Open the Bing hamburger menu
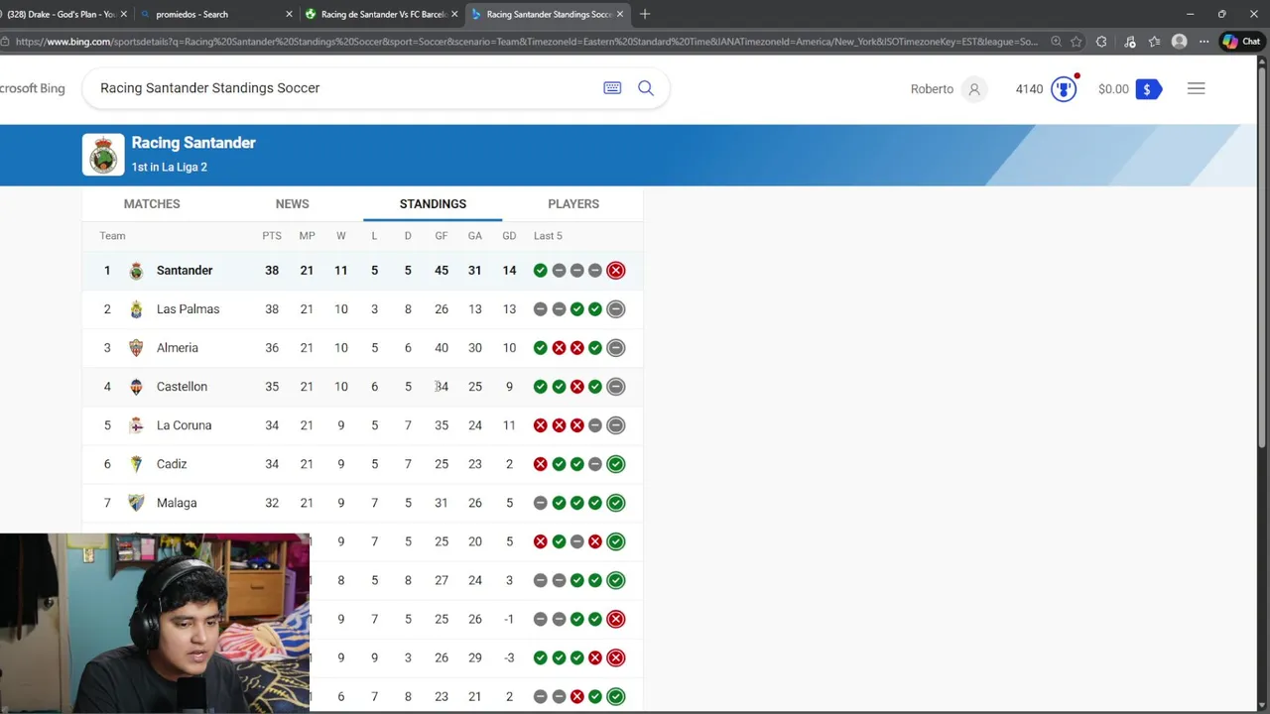The image size is (1270, 714). click(1196, 89)
